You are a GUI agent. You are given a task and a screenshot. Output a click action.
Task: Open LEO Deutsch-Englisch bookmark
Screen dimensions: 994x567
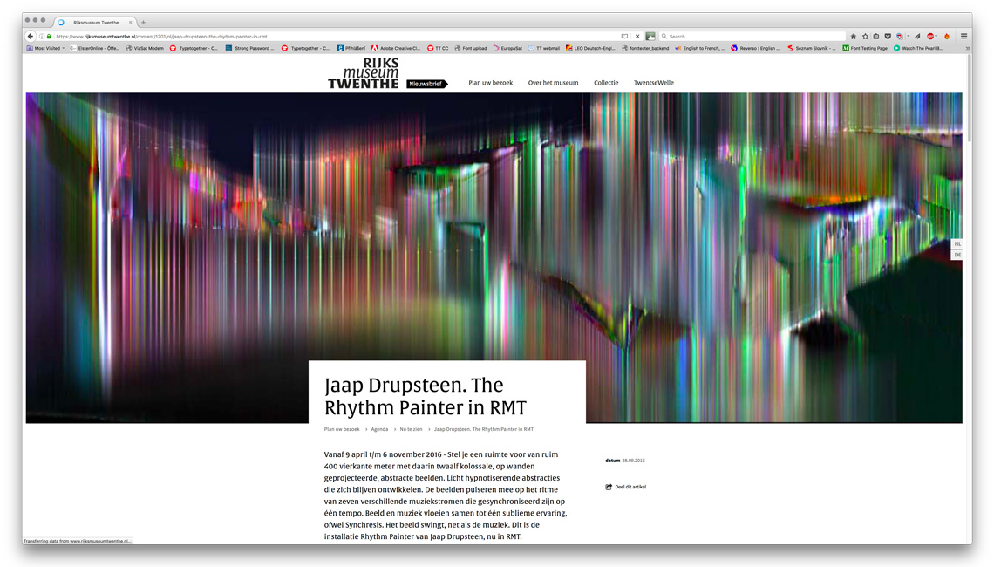coord(590,48)
